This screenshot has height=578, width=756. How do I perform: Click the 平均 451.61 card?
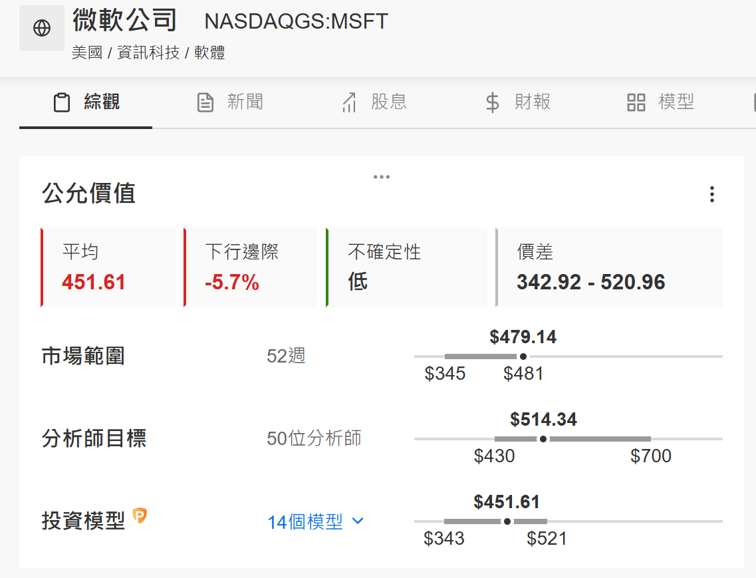point(108,267)
